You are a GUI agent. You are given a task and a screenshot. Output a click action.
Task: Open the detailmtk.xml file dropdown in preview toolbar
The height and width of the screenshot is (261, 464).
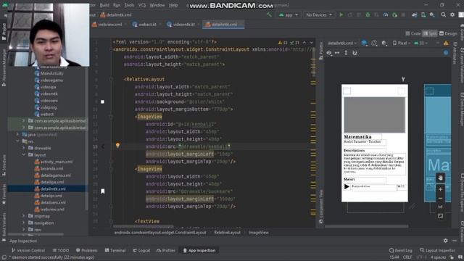341,43
